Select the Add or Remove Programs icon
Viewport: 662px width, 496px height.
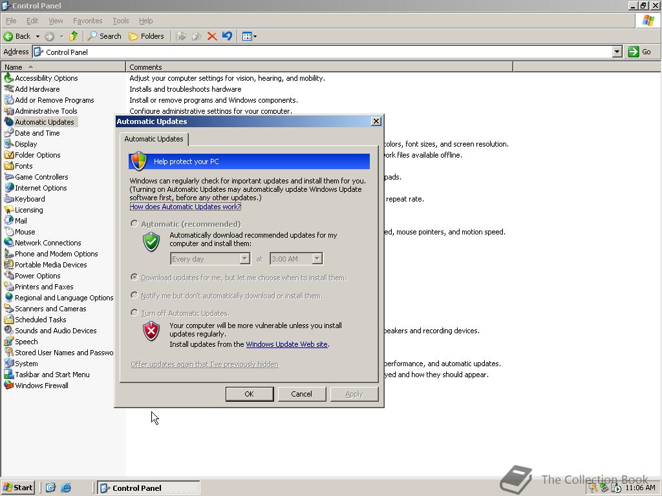[8, 100]
